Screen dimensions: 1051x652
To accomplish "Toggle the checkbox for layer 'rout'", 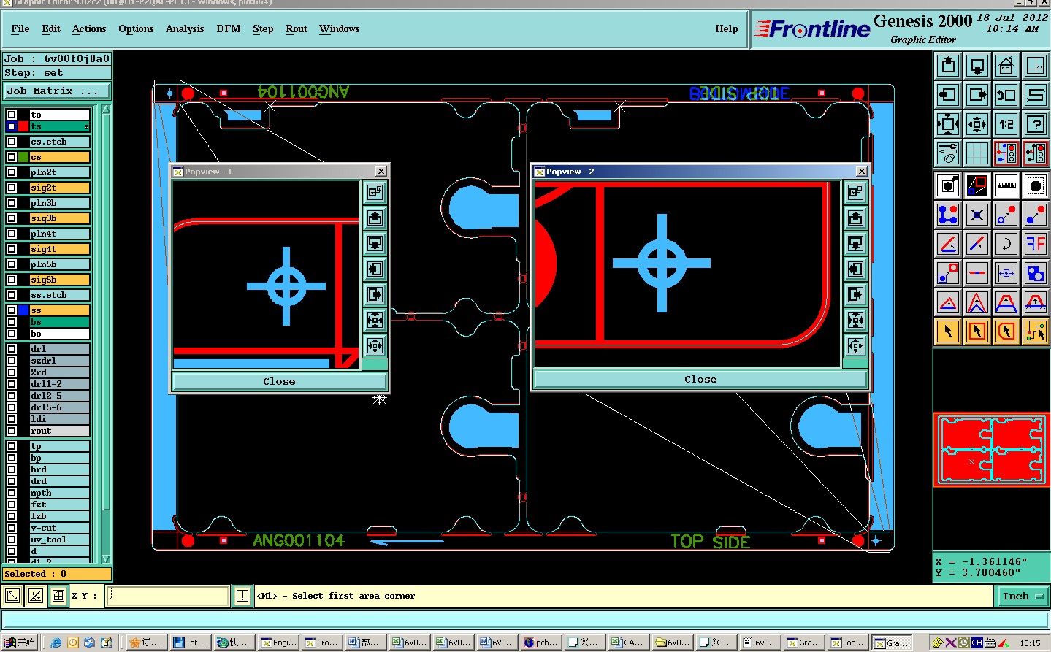I will pyautogui.click(x=12, y=431).
